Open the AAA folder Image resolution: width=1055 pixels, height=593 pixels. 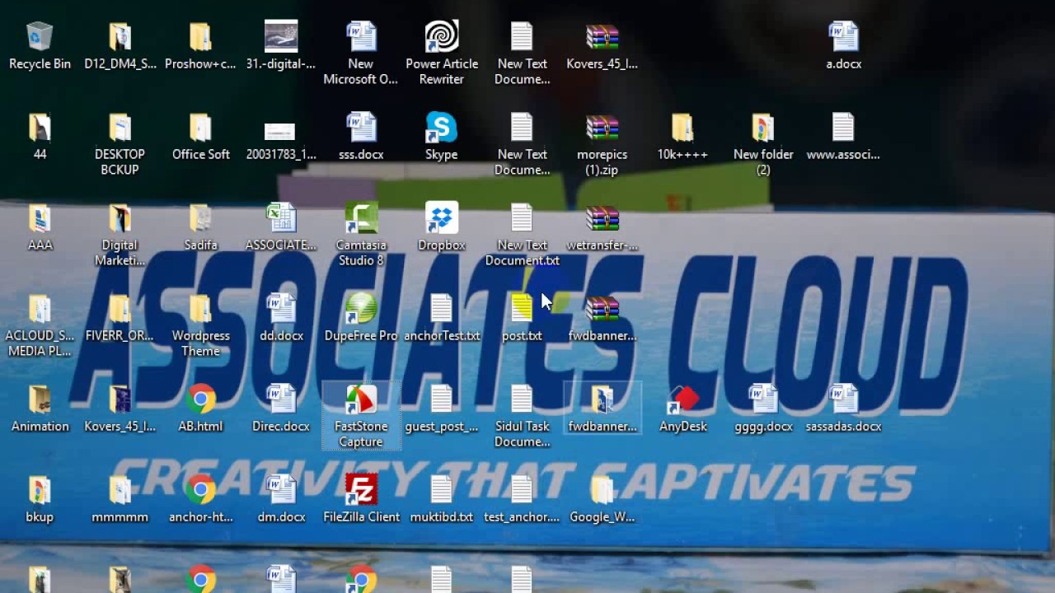pyautogui.click(x=40, y=227)
